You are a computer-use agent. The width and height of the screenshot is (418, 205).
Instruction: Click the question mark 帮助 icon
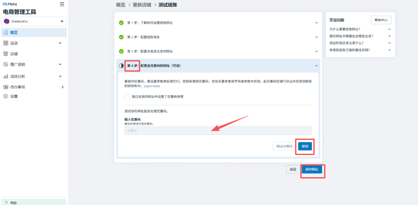[6, 203]
